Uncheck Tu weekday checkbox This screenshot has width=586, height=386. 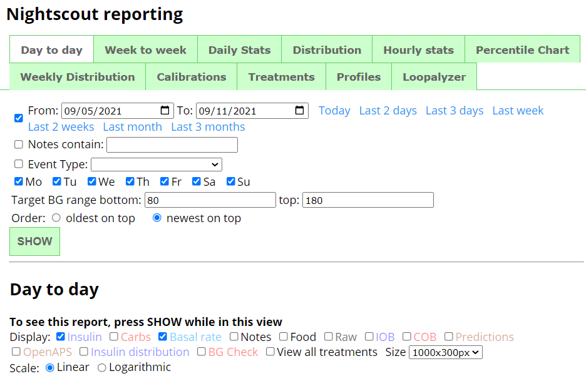[57, 181]
